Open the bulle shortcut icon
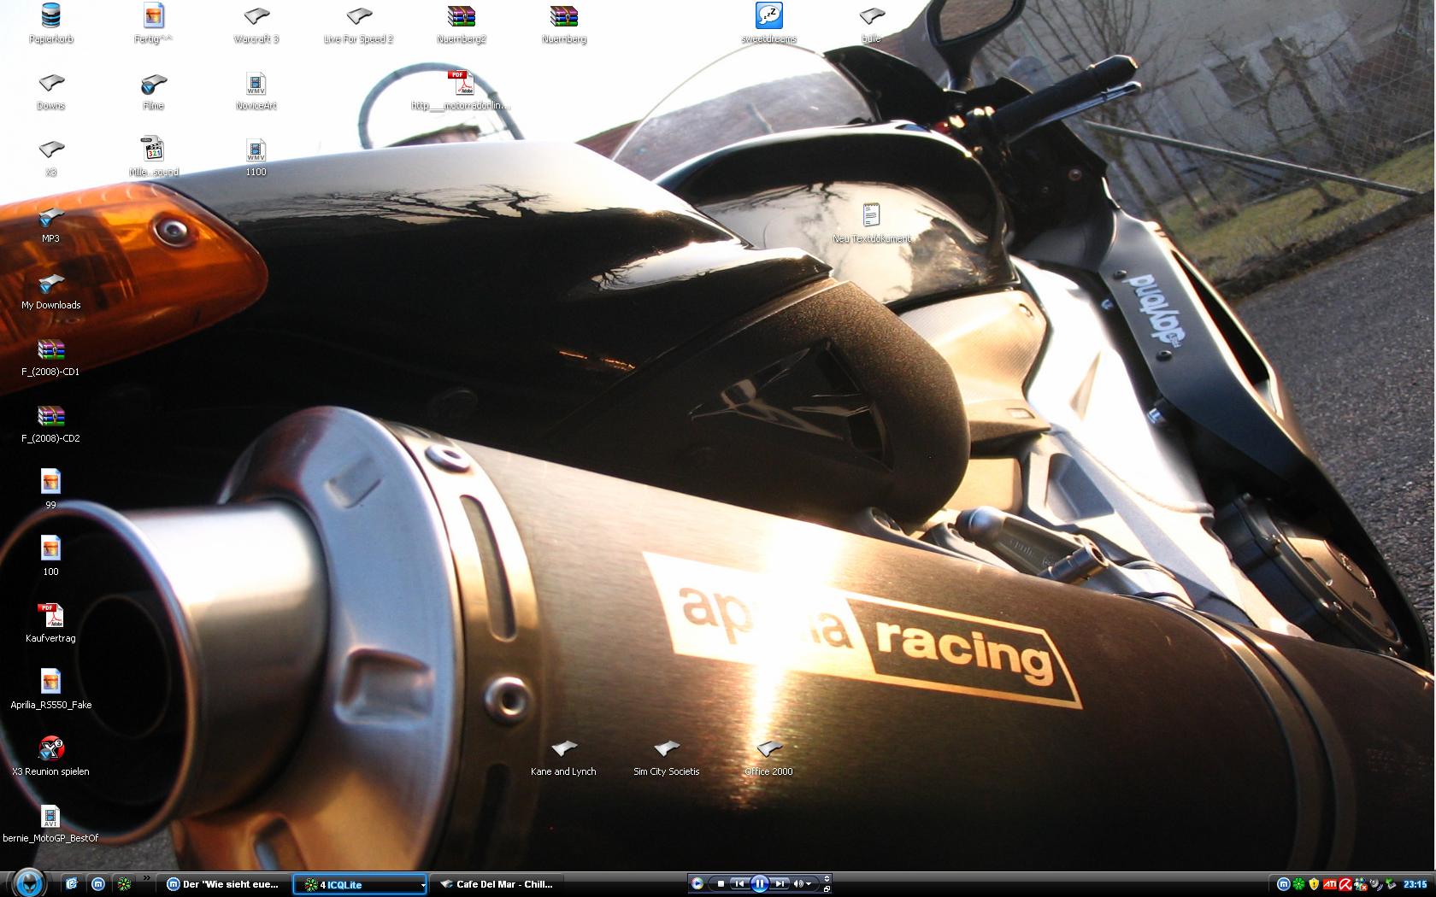 871,24
